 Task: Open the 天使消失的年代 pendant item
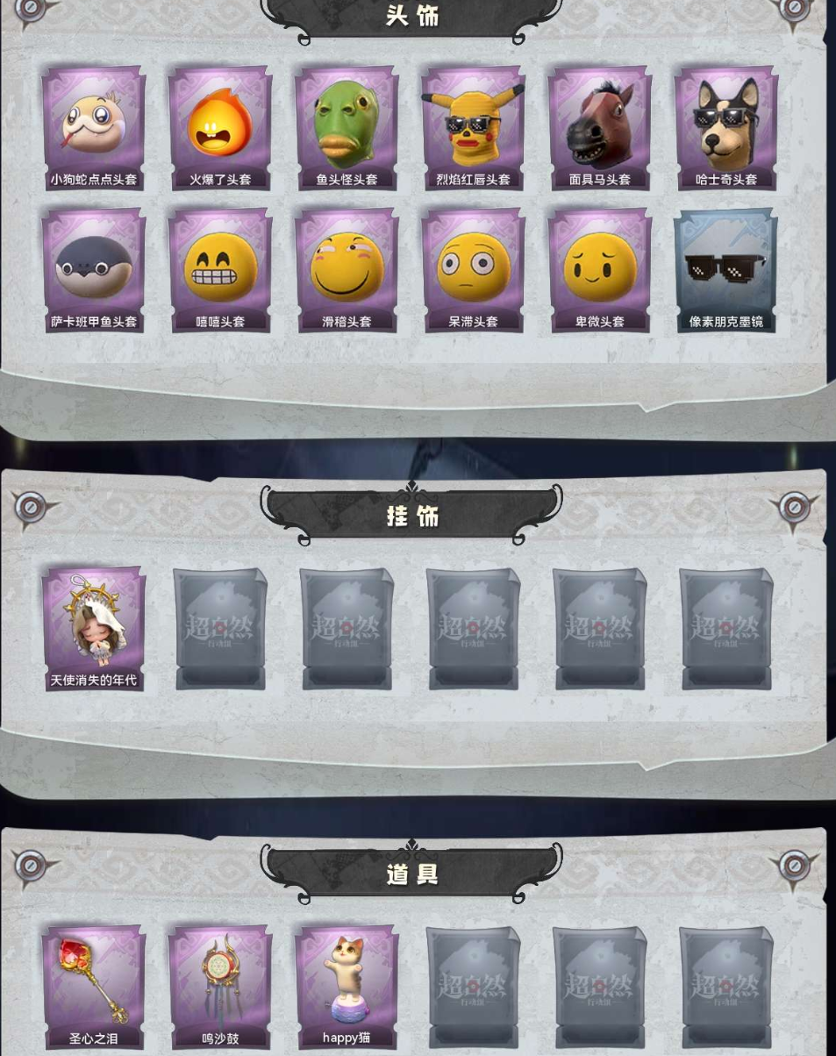click(x=94, y=630)
